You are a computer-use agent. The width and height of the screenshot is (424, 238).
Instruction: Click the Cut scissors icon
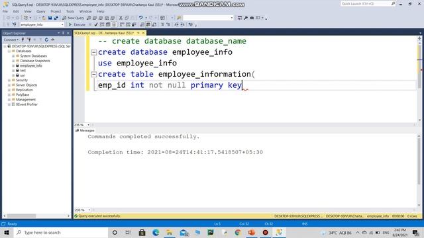point(121,18)
